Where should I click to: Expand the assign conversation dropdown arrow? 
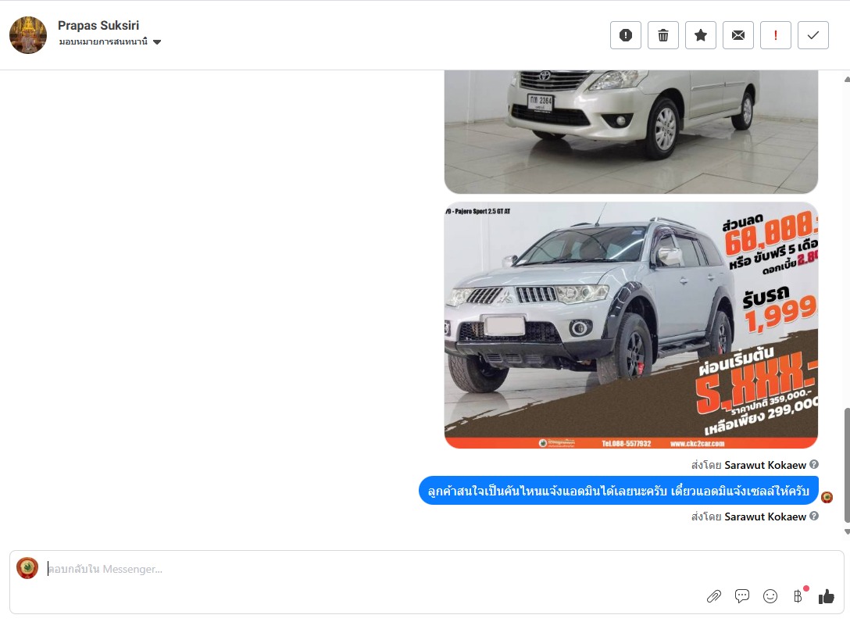coord(157,42)
